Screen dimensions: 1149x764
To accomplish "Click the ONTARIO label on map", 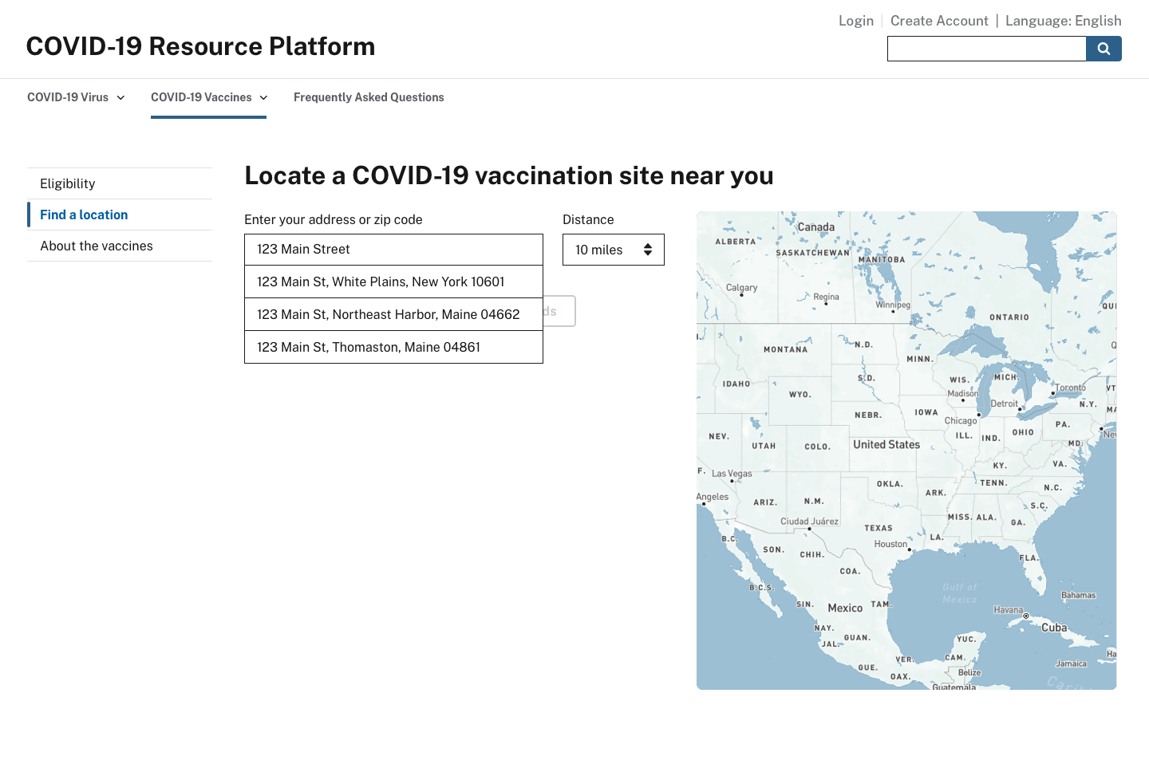I will pyautogui.click(x=1009, y=317).
